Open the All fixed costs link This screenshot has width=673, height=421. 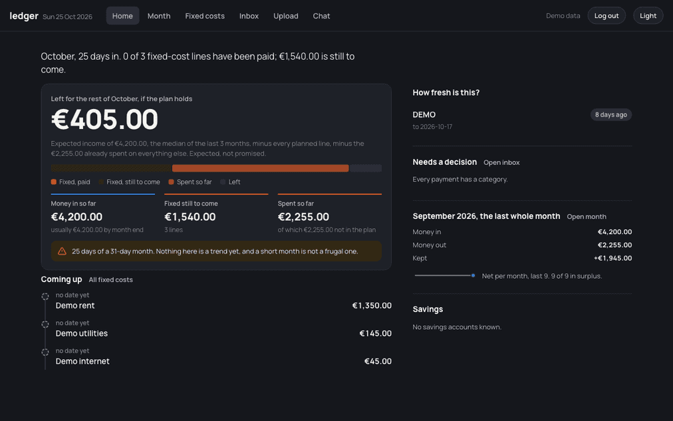click(111, 280)
